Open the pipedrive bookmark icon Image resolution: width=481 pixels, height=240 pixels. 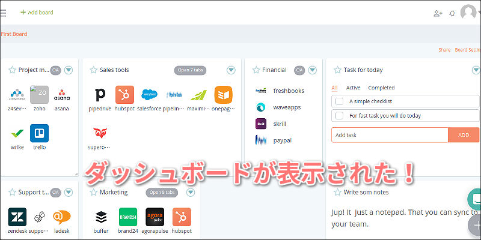pos(100,95)
